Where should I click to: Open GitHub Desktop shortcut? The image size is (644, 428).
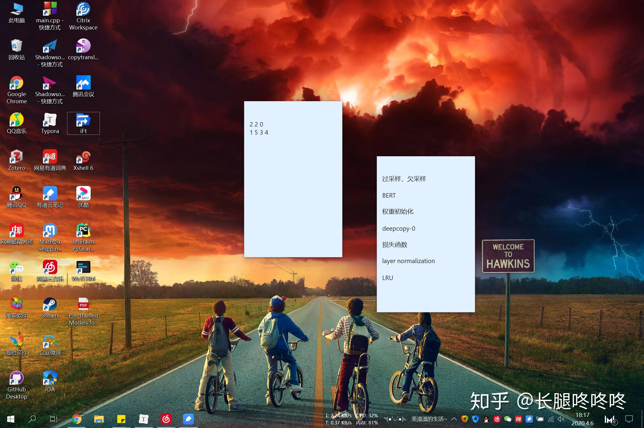[17, 385]
